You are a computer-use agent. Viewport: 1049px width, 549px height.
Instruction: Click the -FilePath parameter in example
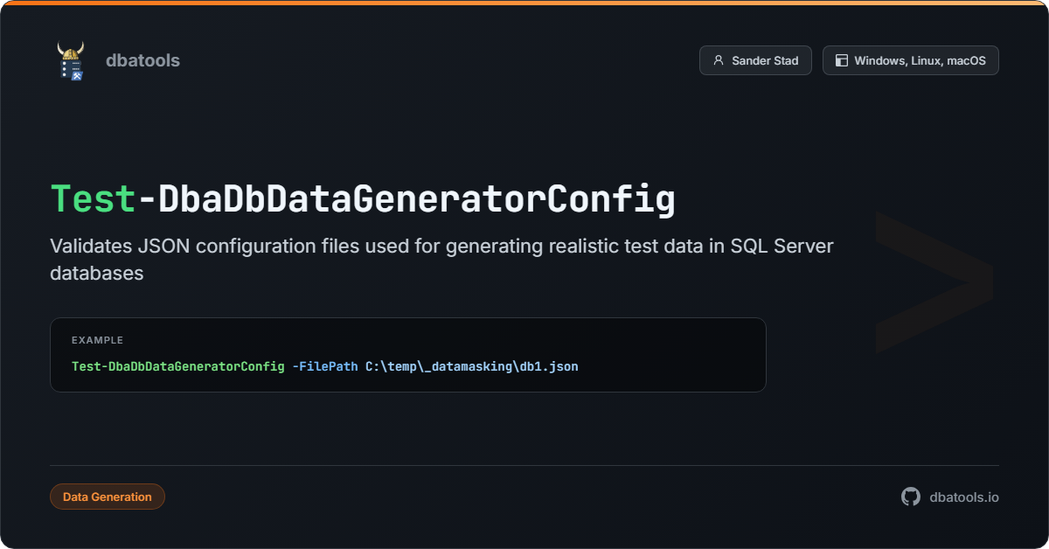pos(325,366)
